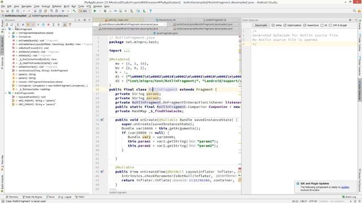362x203 pixels.
Task: Open the Help question mark icon
Action: pos(150,11)
